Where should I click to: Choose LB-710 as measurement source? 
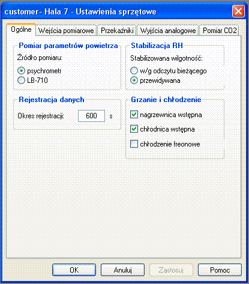(21, 80)
